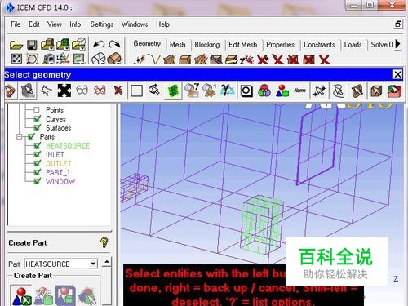This screenshot has height=306, width=408.
Task: Open the View menu
Action: coord(55,24)
